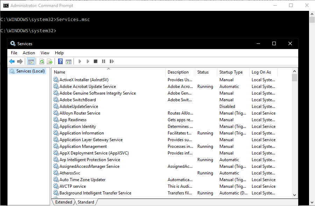315x206 pixels.
Task: Click the Export List toolbar icon
Action: pos(49,61)
